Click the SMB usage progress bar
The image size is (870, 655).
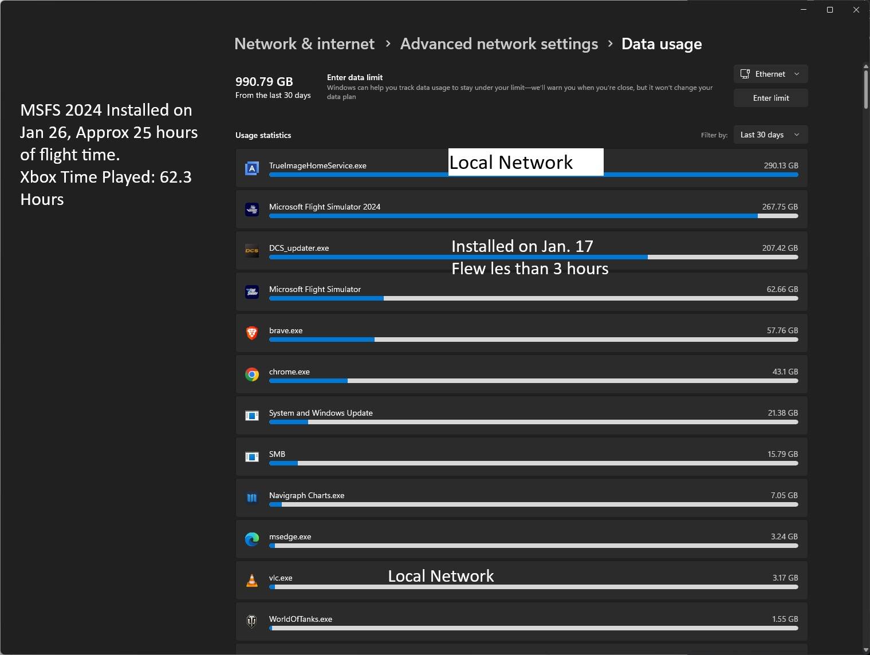click(533, 463)
